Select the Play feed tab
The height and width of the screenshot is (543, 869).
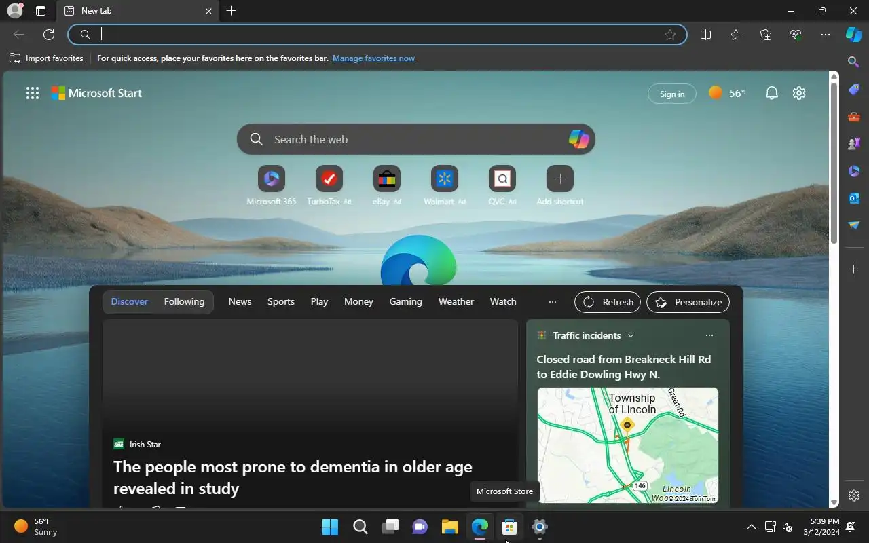[319, 302]
